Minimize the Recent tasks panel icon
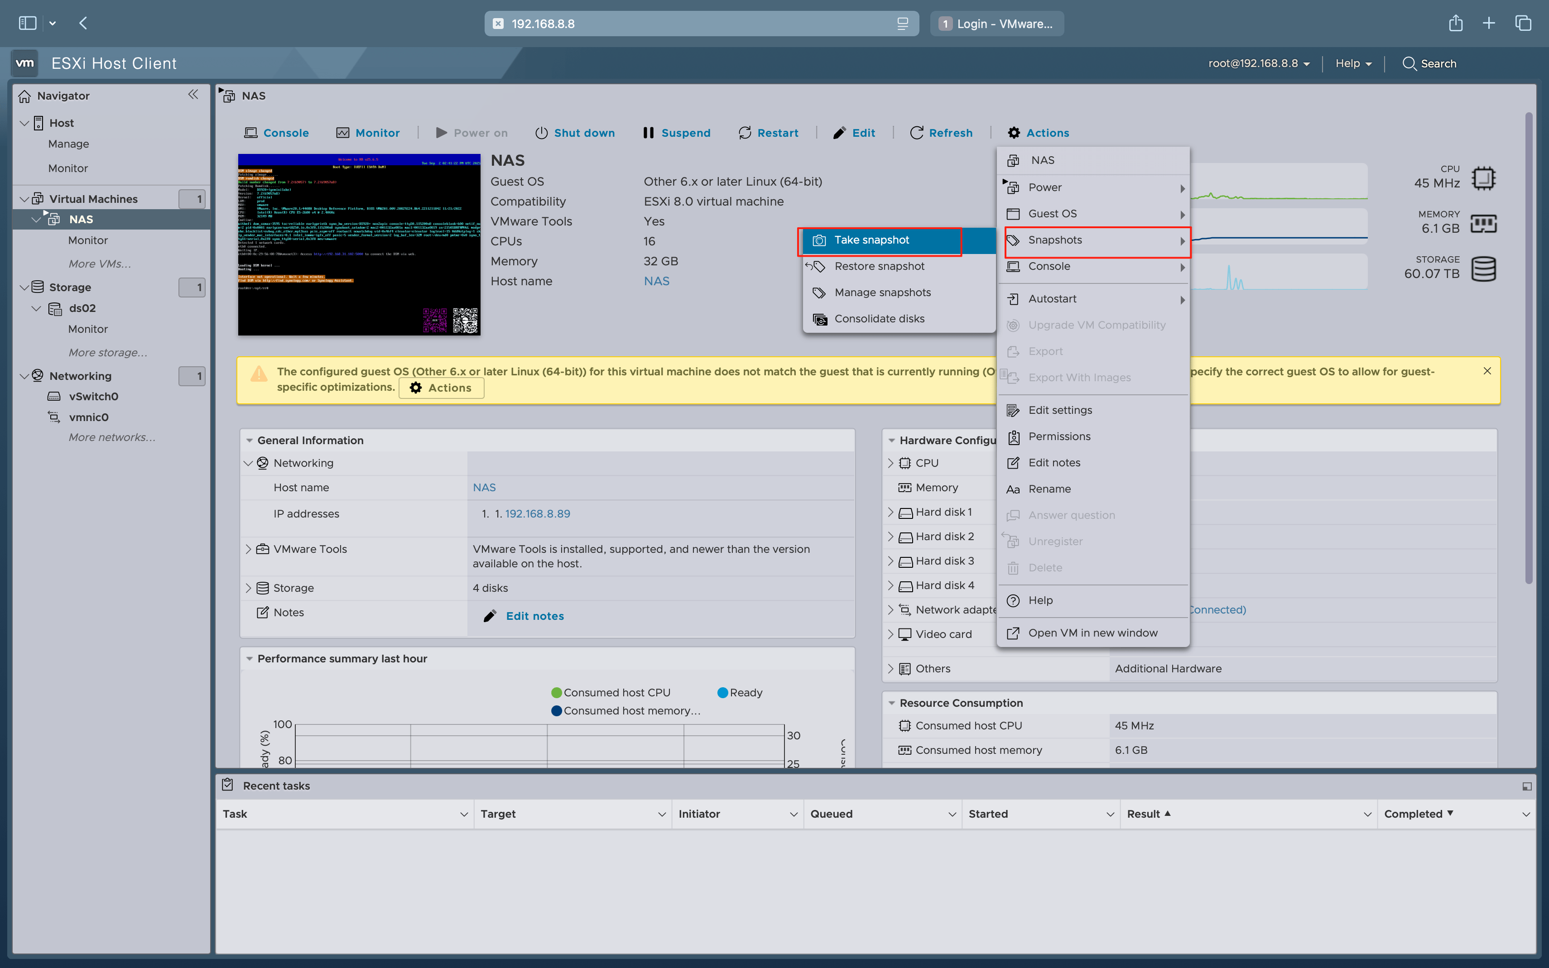This screenshot has height=968, width=1549. pos(1527,786)
